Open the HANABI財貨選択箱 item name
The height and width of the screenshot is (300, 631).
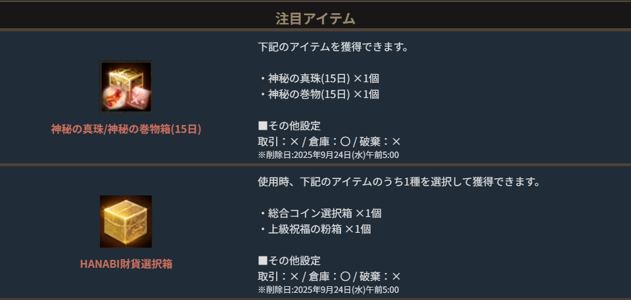click(126, 264)
